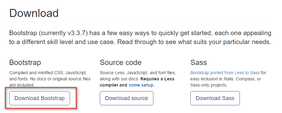This screenshot has width=282, height=113.
Task: Click the Download Bootstrap button
Action: (40, 98)
